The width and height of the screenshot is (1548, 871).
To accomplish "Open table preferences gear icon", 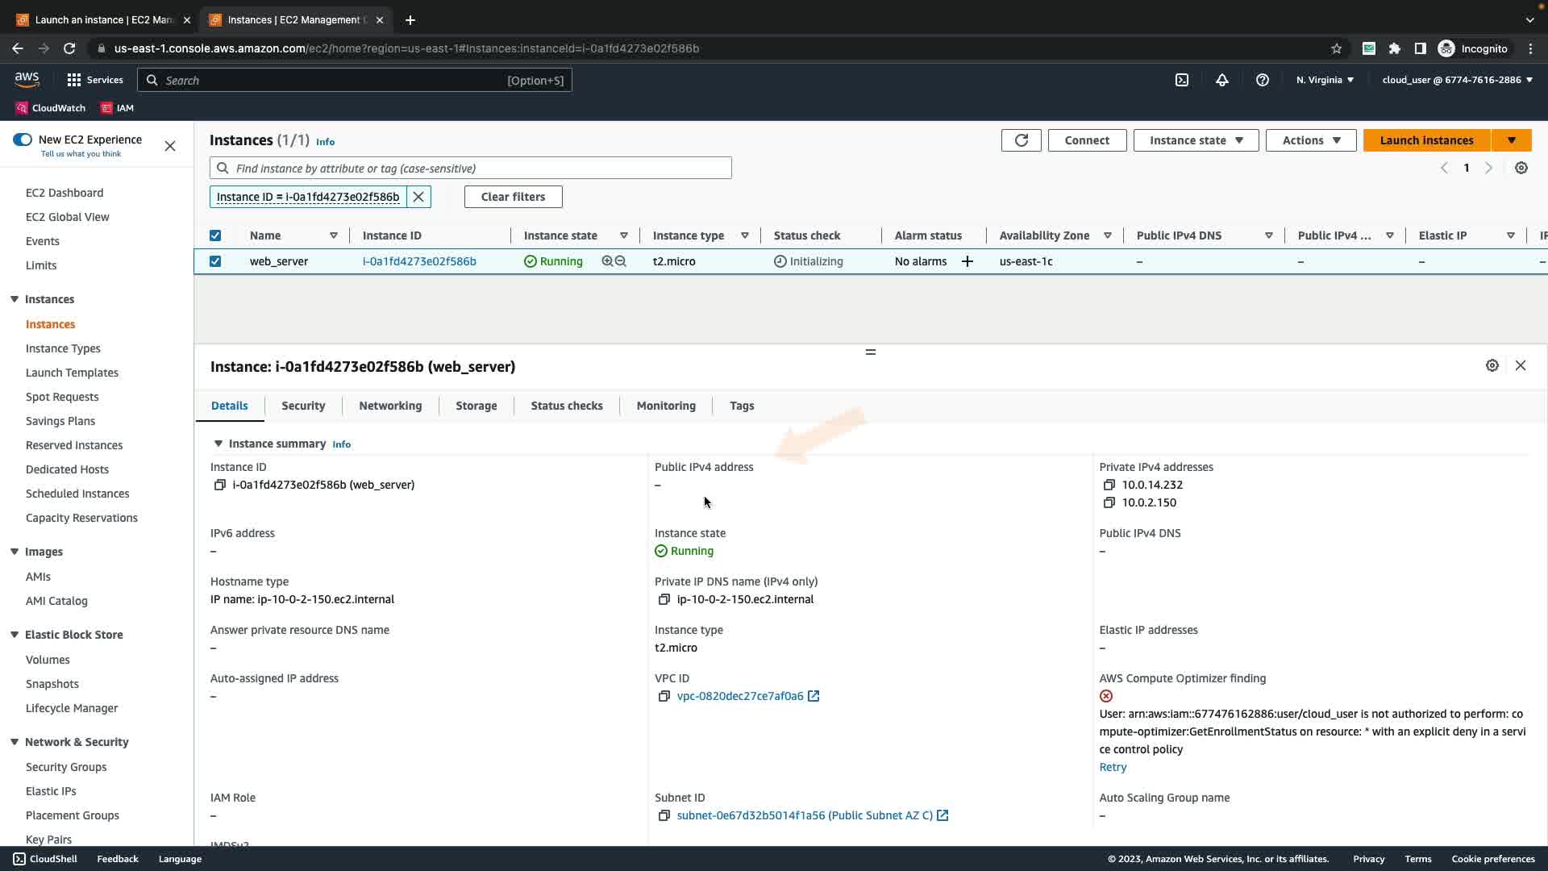I will click(x=1521, y=168).
